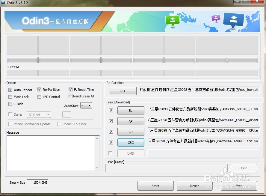Enable the T Flash option
This screenshot has width=266, height=196.
[10, 104]
